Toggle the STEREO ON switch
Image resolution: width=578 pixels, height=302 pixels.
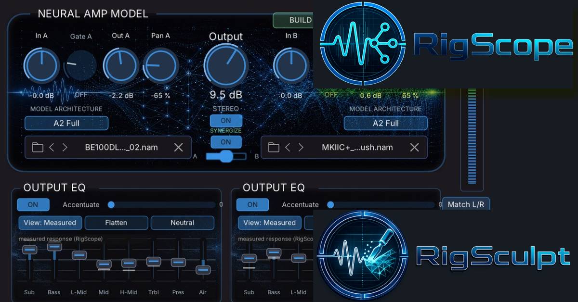(226, 121)
